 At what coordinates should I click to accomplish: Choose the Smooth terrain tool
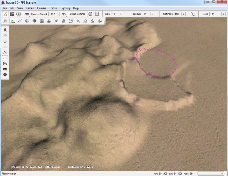(x=5, y=47)
